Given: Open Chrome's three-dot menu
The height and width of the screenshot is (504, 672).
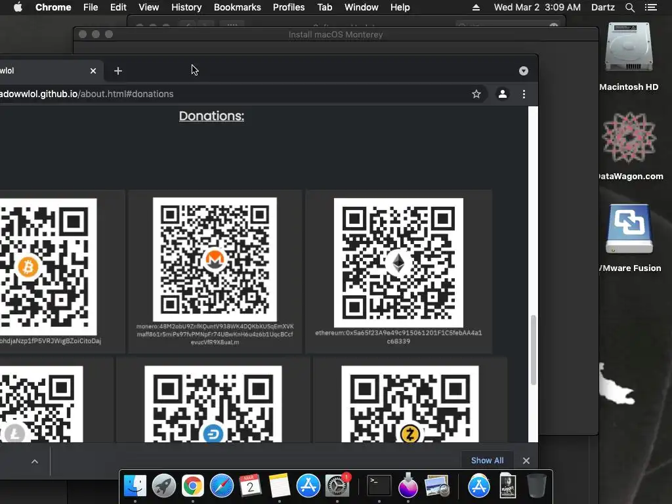Looking at the screenshot, I should pos(524,94).
